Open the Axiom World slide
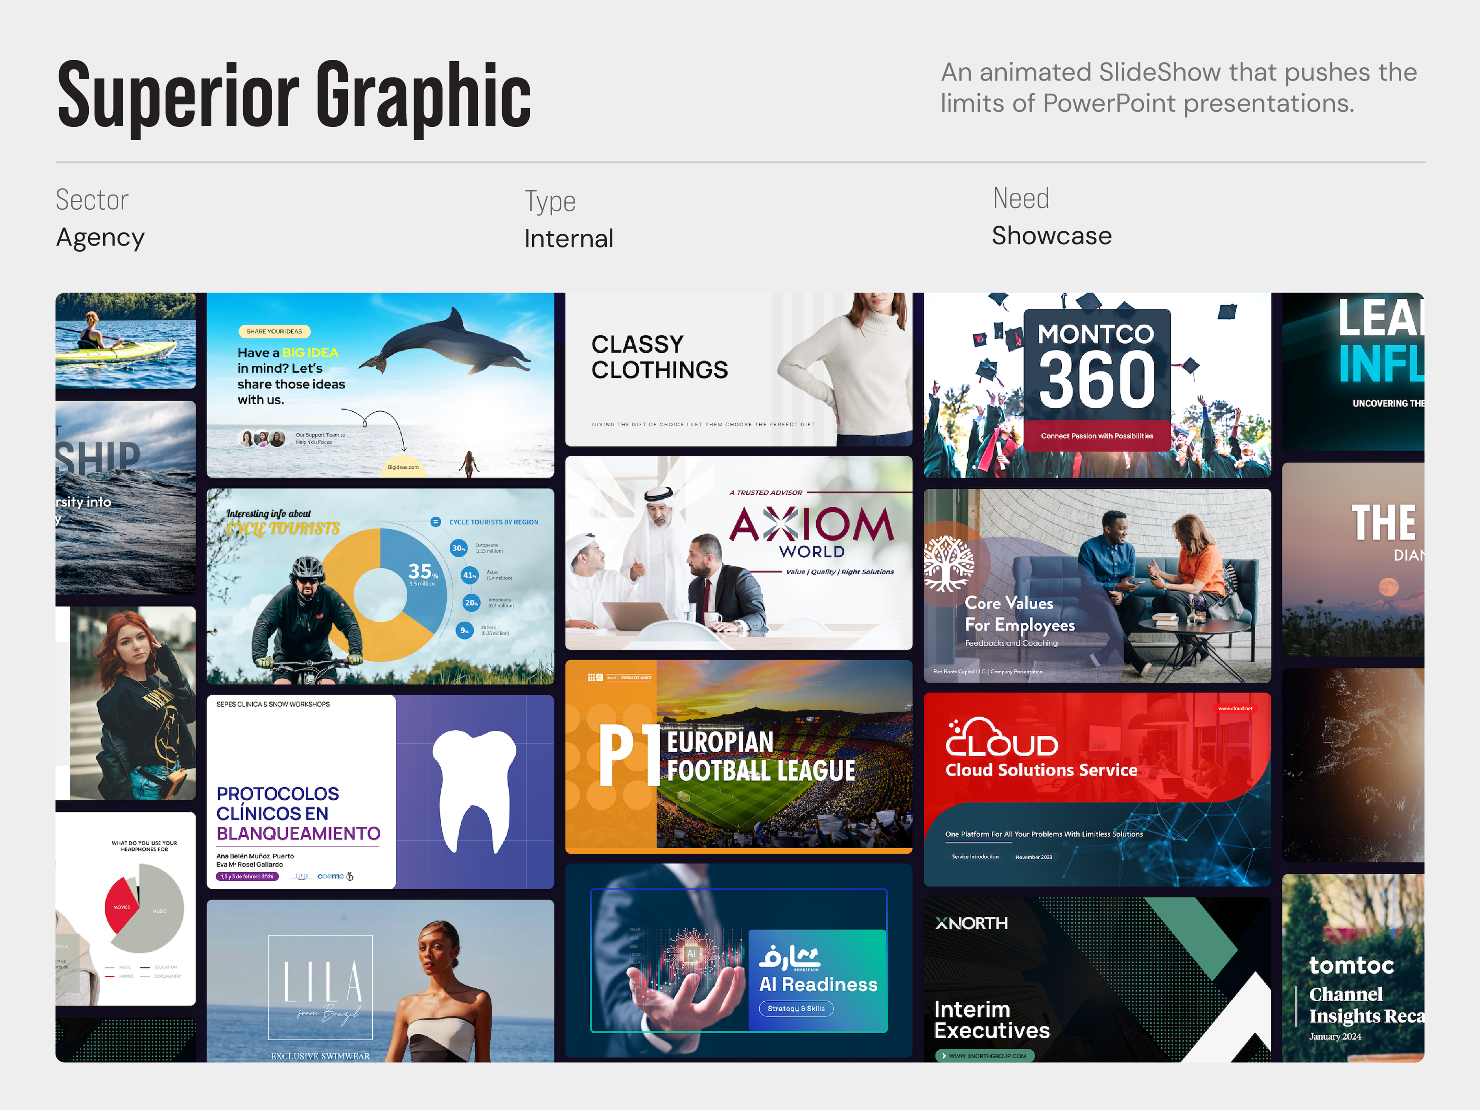Screen dimensions: 1480x1110 pos(739,553)
